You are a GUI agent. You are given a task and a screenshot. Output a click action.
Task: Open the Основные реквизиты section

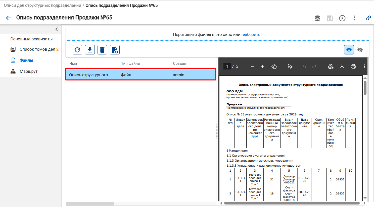31,39
